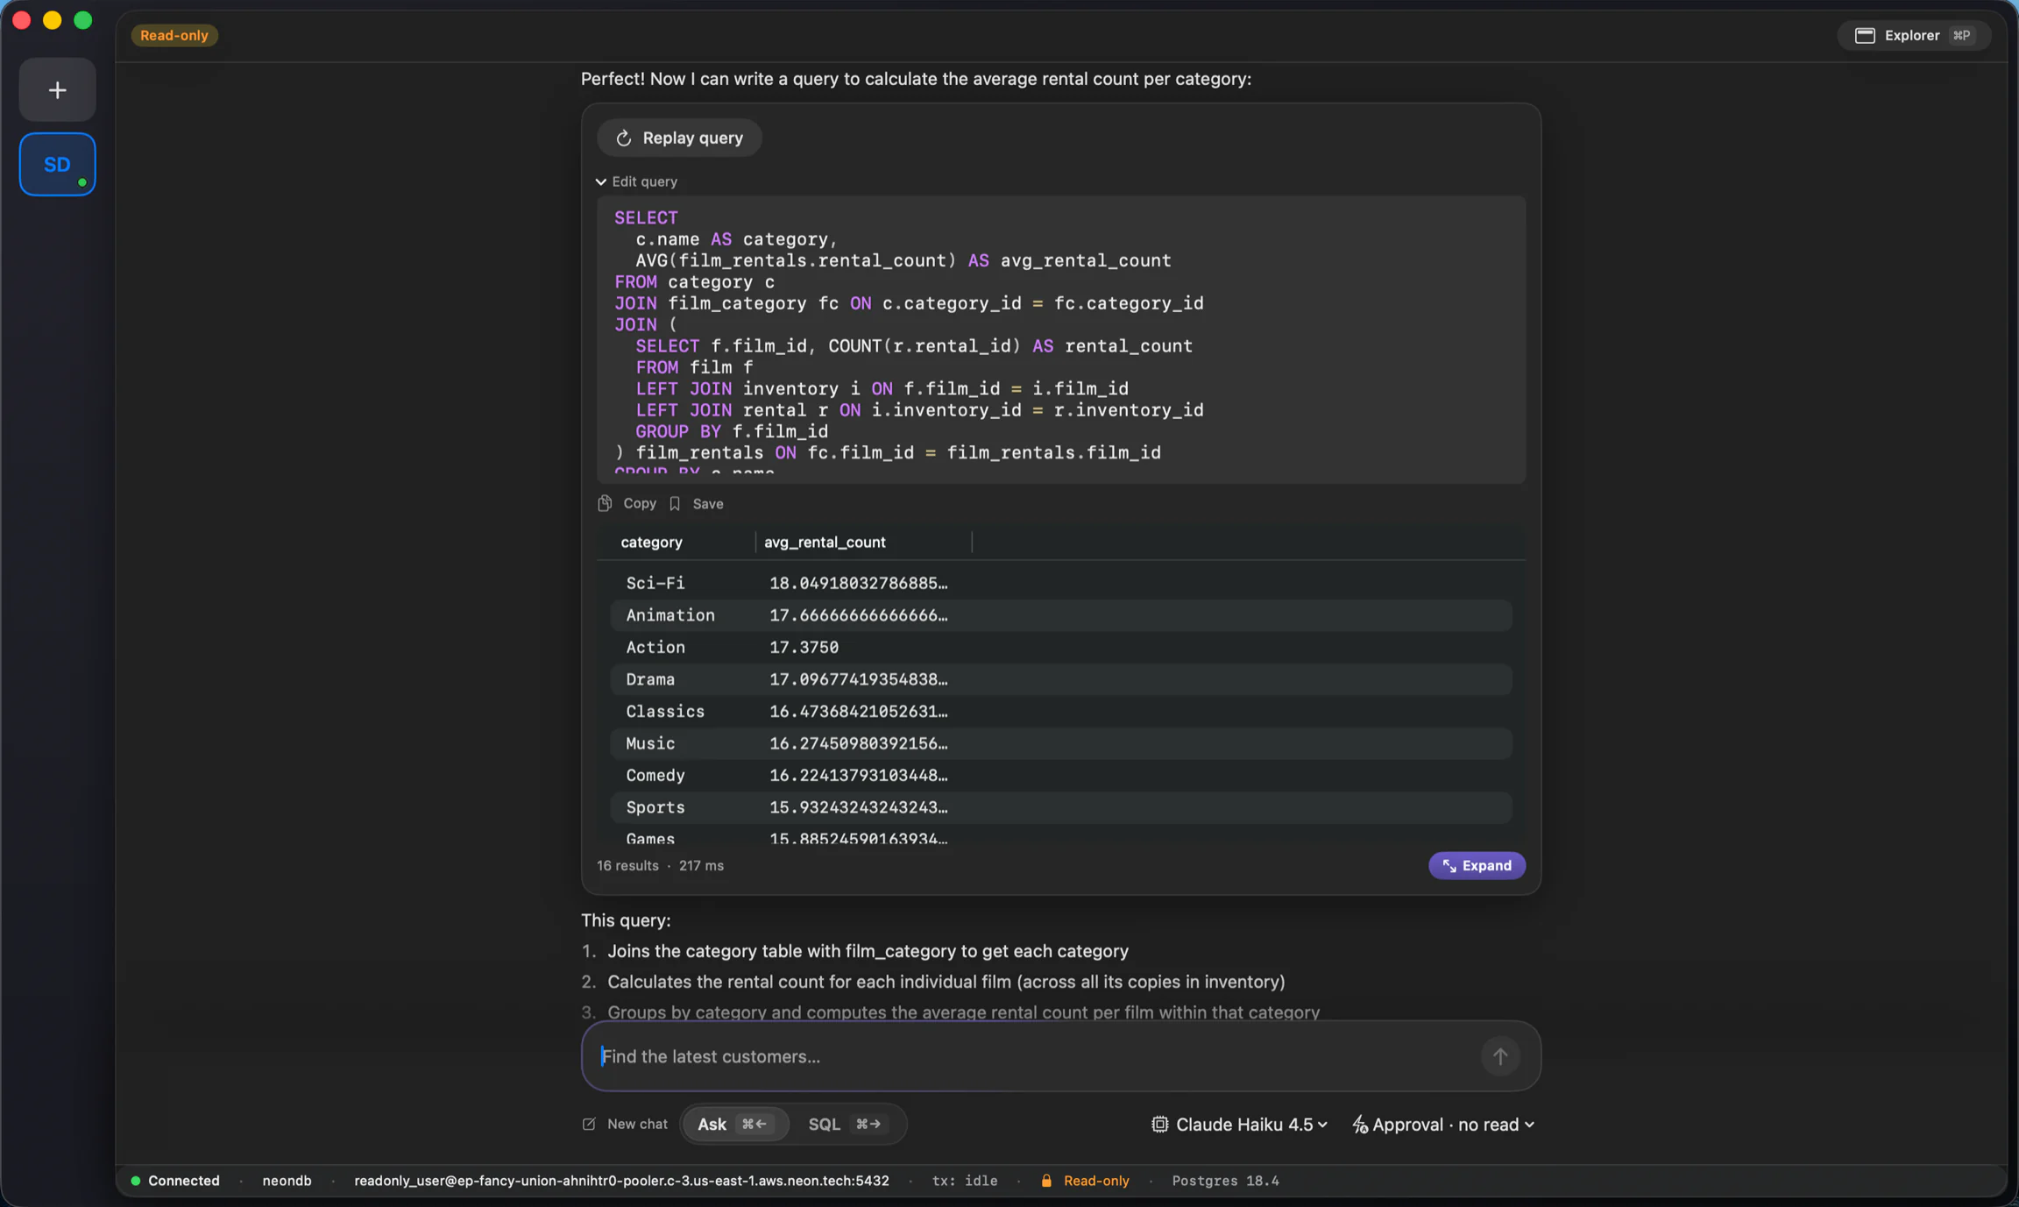The height and width of the screenshot is (1207, 2019).
Task: Select the Music category row
Action: coord(1061,743)
